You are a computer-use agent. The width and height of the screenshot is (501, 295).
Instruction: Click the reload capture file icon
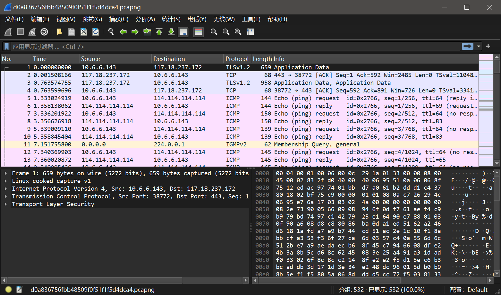pos(96,32)
